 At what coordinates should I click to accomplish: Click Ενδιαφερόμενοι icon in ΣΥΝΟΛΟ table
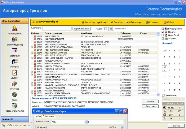point(165,108)
